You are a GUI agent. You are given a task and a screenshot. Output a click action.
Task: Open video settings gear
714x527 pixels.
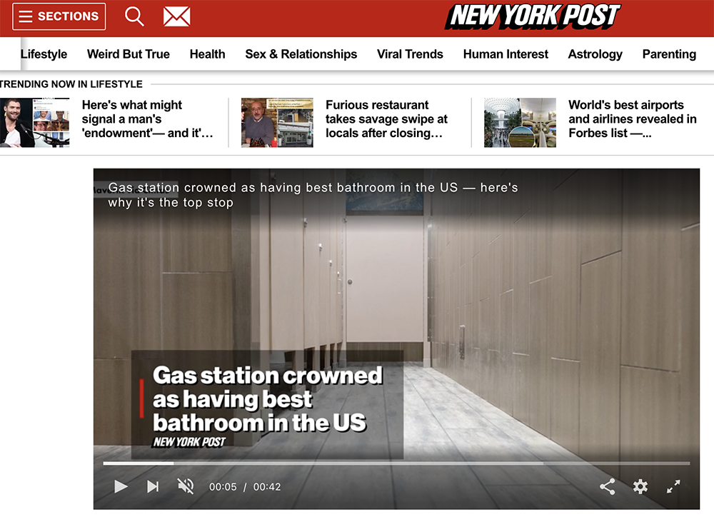click(640, 486)
